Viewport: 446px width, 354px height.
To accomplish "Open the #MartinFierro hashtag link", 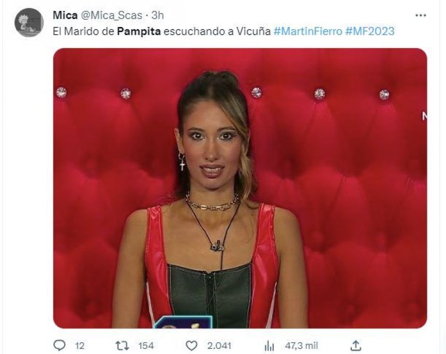I will click(308, 31).
